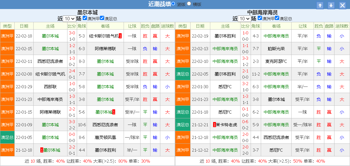
Task: Click 纽卡斯尔喷气机 home team on 22-02-08 row
Action: click(x=50, y=74)
